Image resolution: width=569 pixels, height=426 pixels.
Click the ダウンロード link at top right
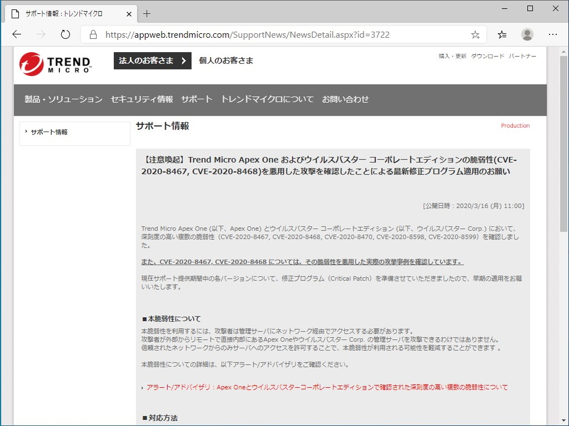(x=487, y=56)
